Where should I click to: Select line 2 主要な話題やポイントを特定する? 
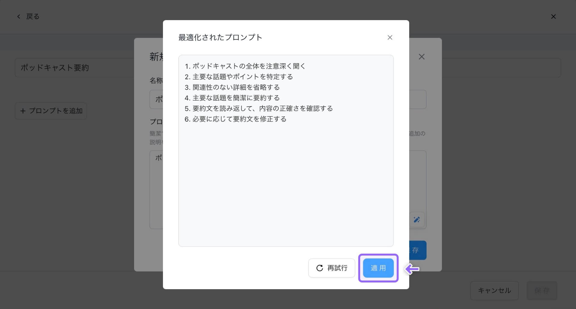tap(243, 77)
